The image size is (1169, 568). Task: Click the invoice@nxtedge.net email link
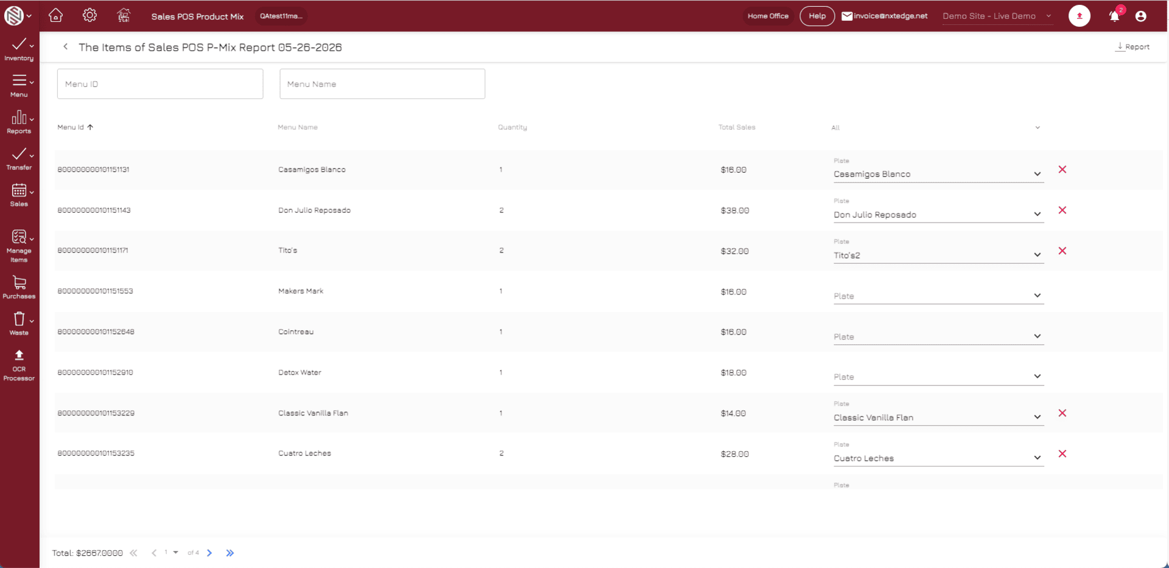pyautogui.click(x=890, y=16)
